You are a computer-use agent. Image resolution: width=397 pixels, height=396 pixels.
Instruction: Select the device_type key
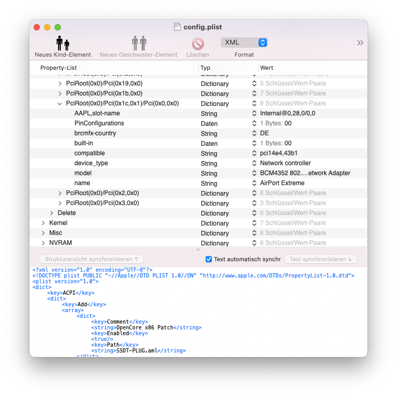[91, 163]
